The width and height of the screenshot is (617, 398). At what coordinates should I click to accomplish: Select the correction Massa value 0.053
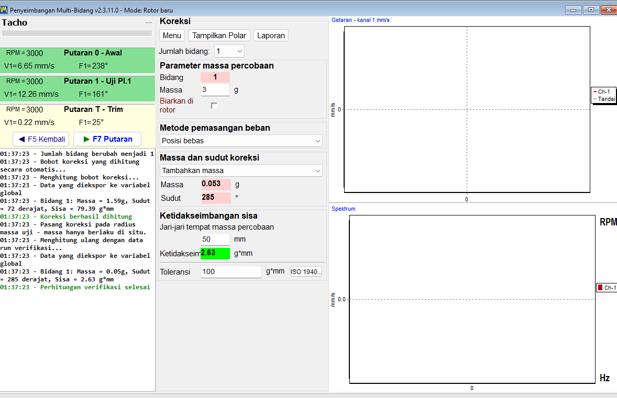coord(216,184)
